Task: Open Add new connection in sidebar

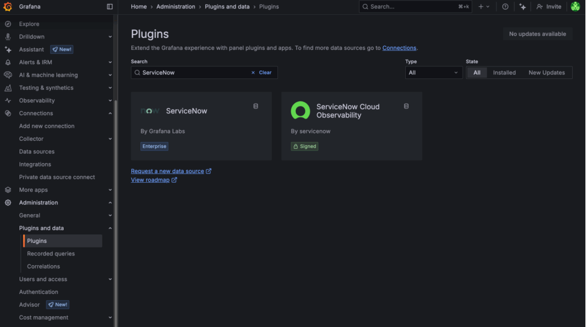Action: pos(47,126)
